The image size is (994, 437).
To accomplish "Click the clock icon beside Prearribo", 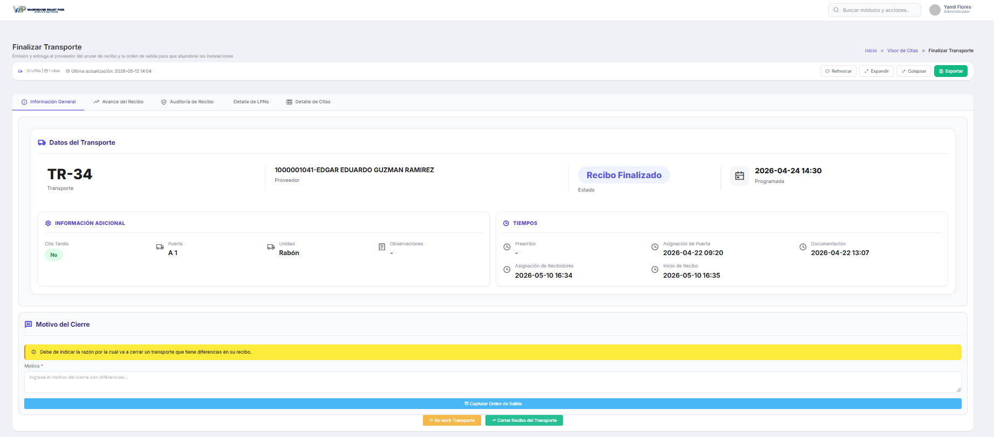I will click(507, 247).
